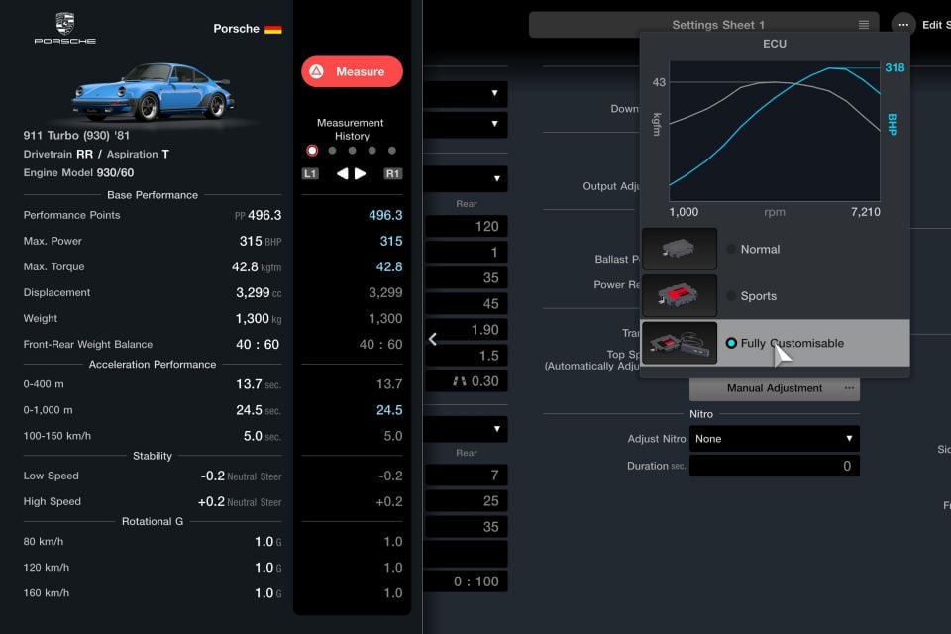Click the Engine Model 930/60 text
The width and height of the screenshot is (951, 634).
point(78,173)
